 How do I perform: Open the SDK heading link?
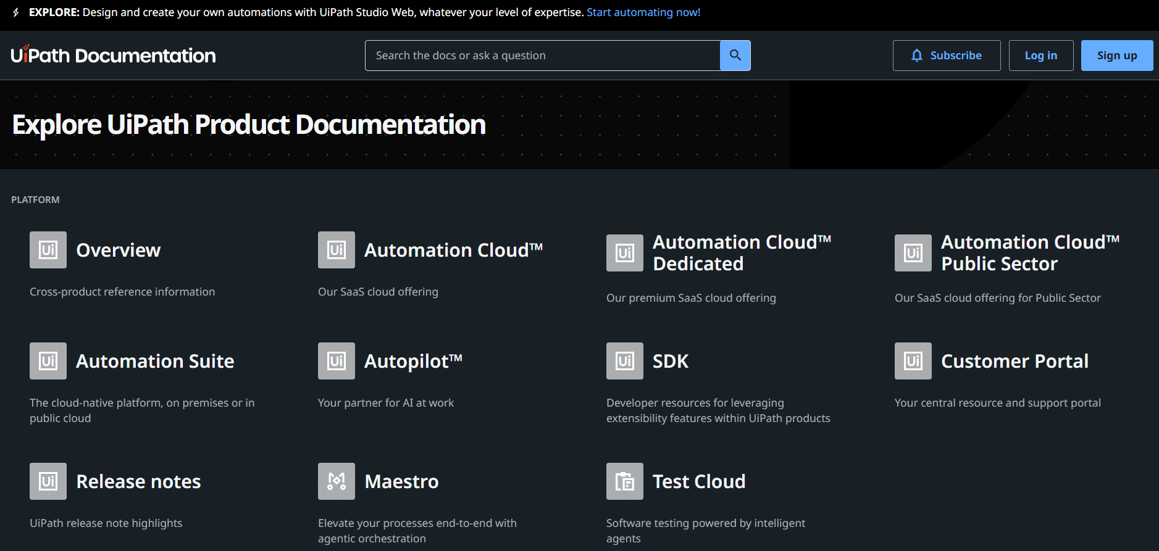coord(671,361)
